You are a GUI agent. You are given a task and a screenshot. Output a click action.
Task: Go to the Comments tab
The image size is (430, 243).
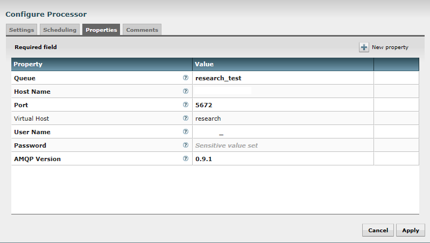pyautogui.click(x=142, y=30)
